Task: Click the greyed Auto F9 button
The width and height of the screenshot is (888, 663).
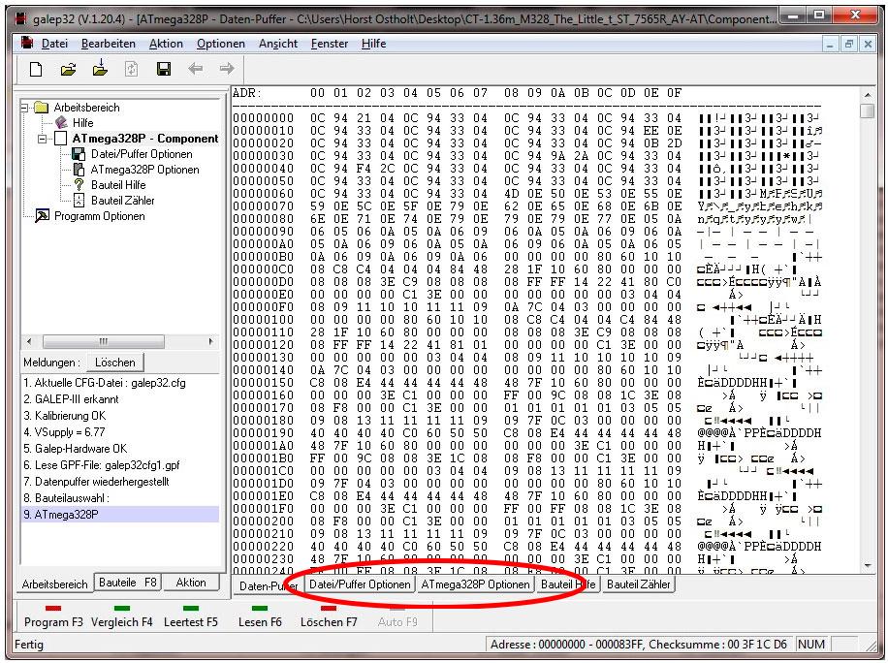Action: click(x=397, y=616)
